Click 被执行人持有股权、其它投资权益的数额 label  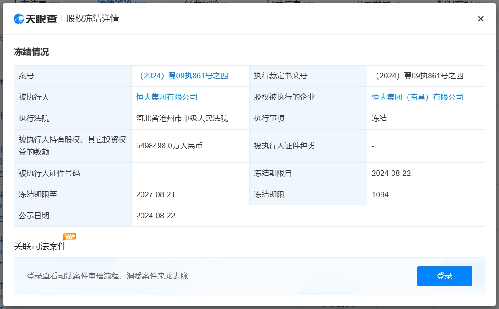(x=72, y=146)
